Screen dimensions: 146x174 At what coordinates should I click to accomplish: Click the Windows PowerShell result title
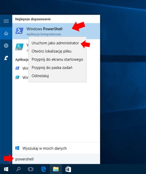44,29
